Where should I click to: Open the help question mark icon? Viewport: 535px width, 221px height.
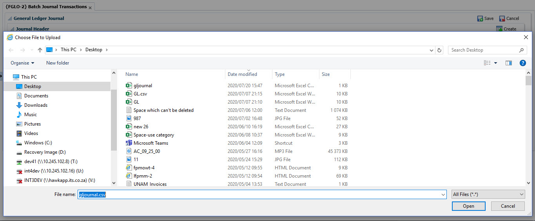[x=522, y=63]
